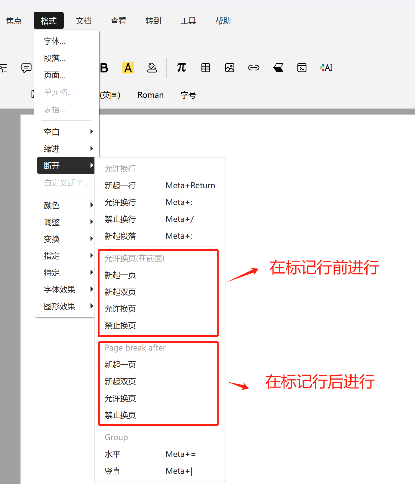Viewport: 415px width, 484px height.
Task: Click the comment bubble icon
Action: [x=26, y=68]
